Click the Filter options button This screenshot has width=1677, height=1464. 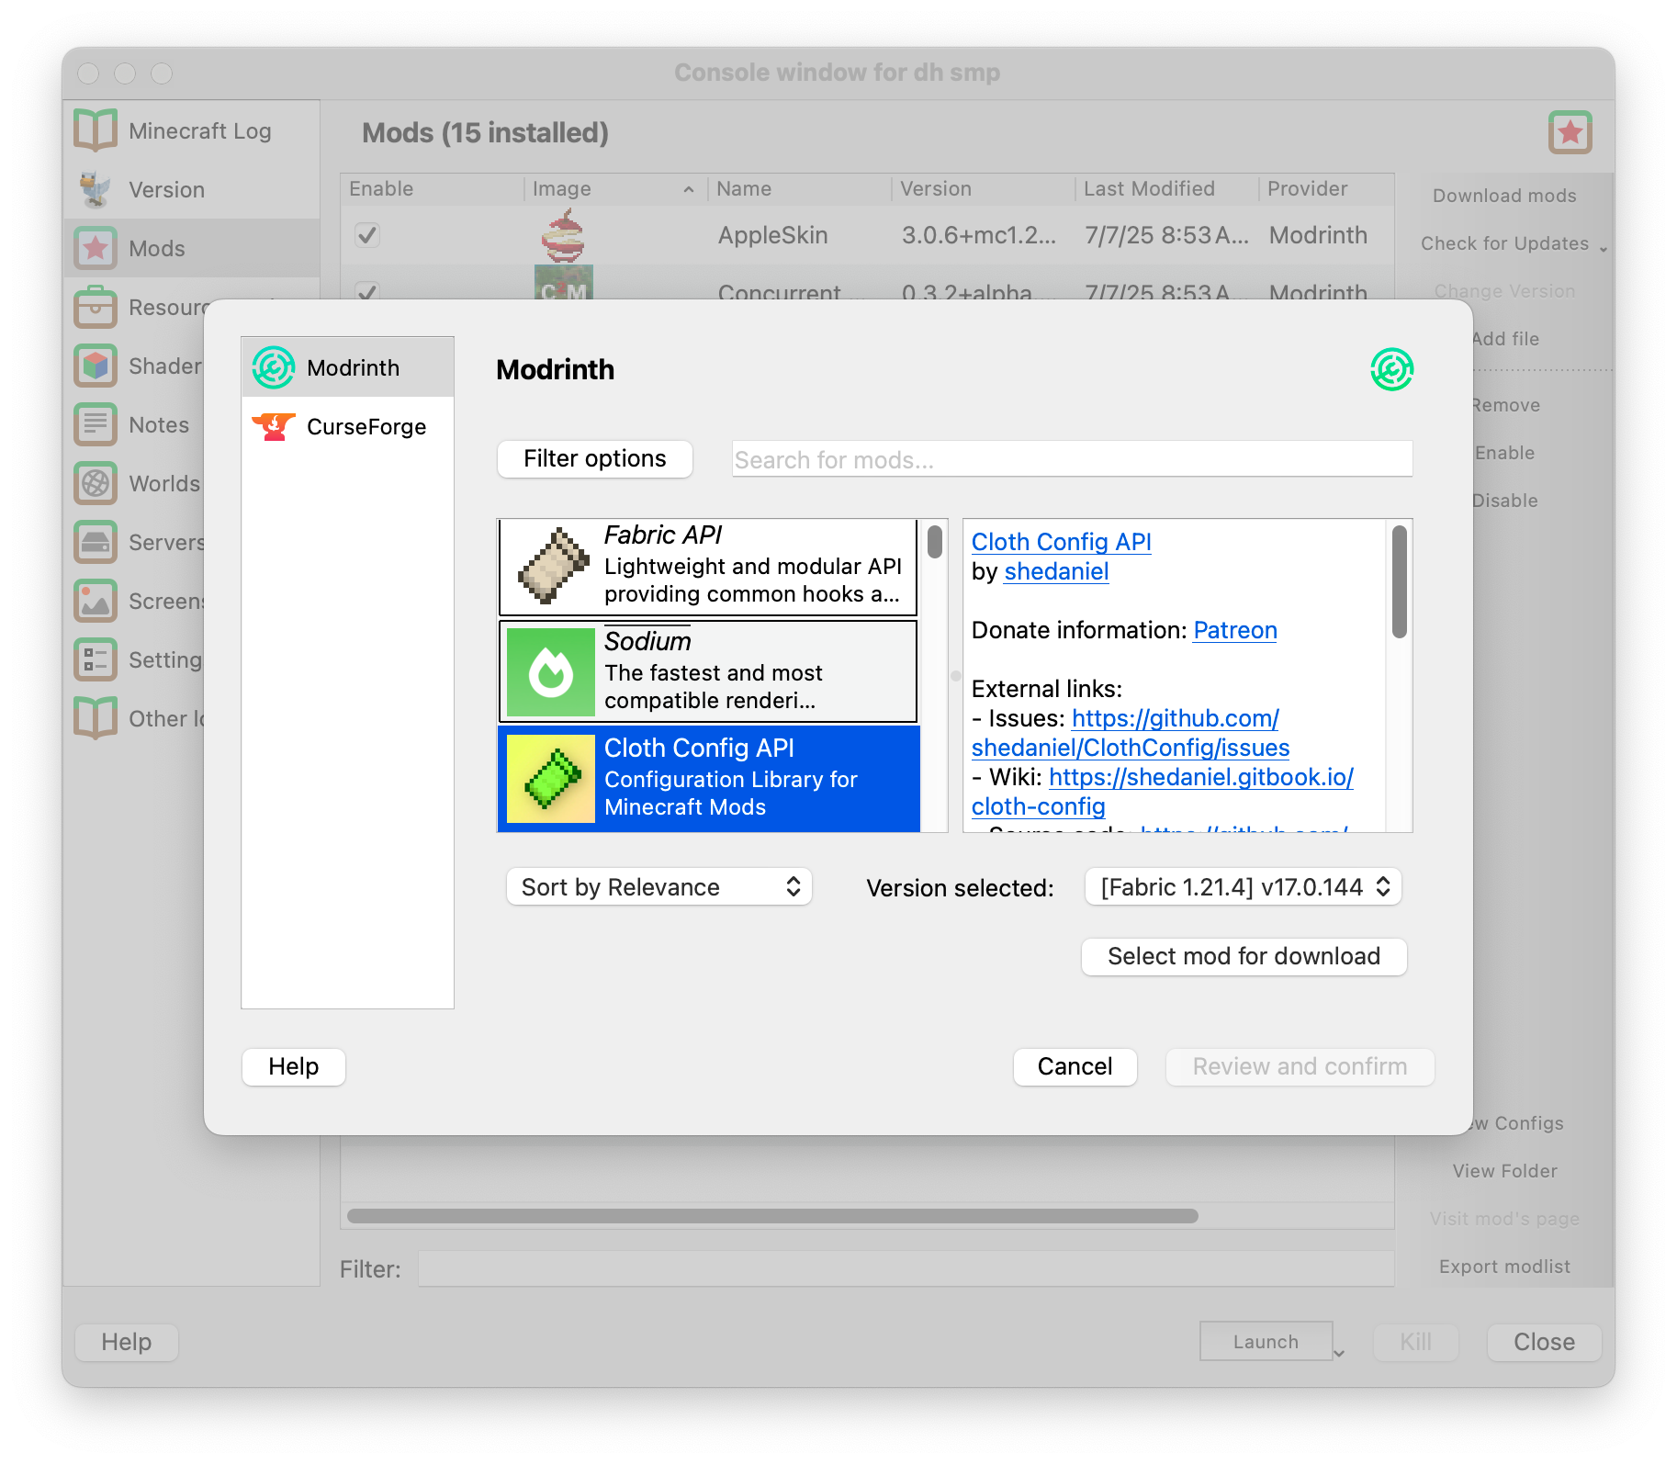pos(595,458)
